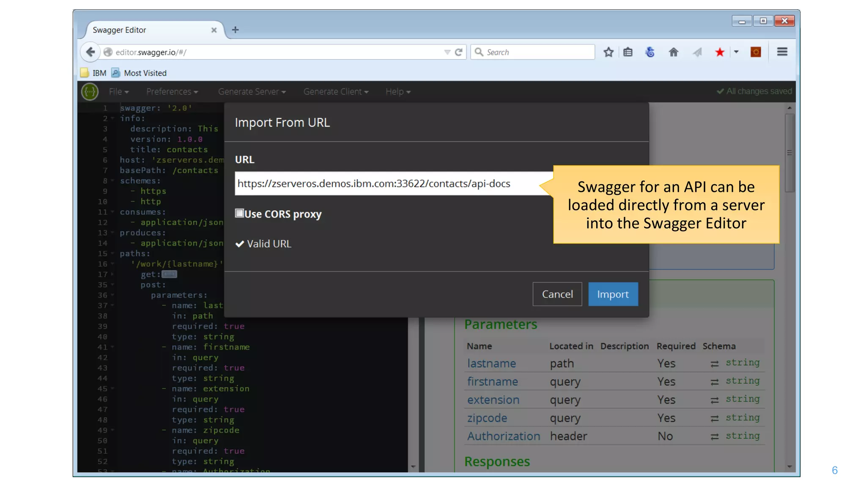
Task: Open the dropdown arrow beside red star
Action: pyautogui.click(x=736, y=52)
